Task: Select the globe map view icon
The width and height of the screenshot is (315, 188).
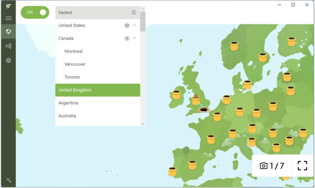Action: [9, 31]
